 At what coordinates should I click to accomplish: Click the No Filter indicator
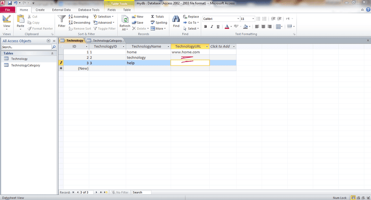pyautogui.click(x=120, y=193)
